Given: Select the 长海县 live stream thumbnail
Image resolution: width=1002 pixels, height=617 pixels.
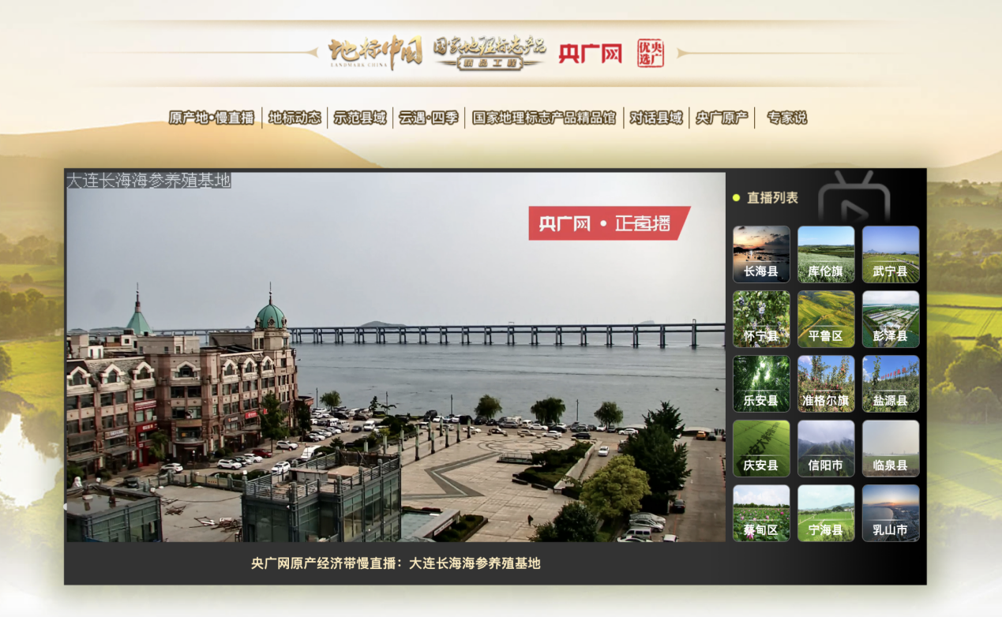Looking at the screenshot, I should point(761,254).
